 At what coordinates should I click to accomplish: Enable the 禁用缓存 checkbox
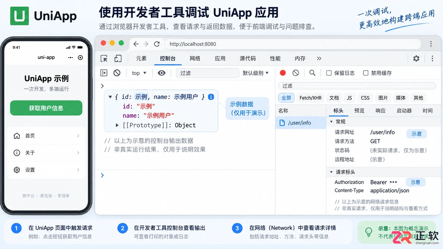[366, 73]
